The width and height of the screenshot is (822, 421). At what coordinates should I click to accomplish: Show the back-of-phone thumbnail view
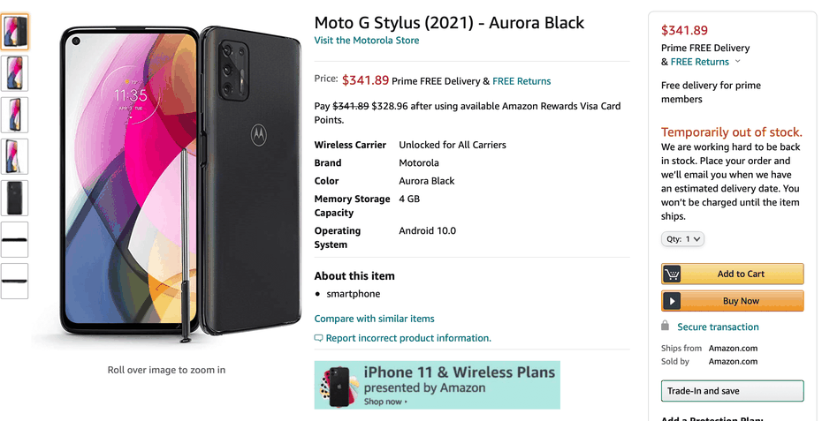coord(15,198)
